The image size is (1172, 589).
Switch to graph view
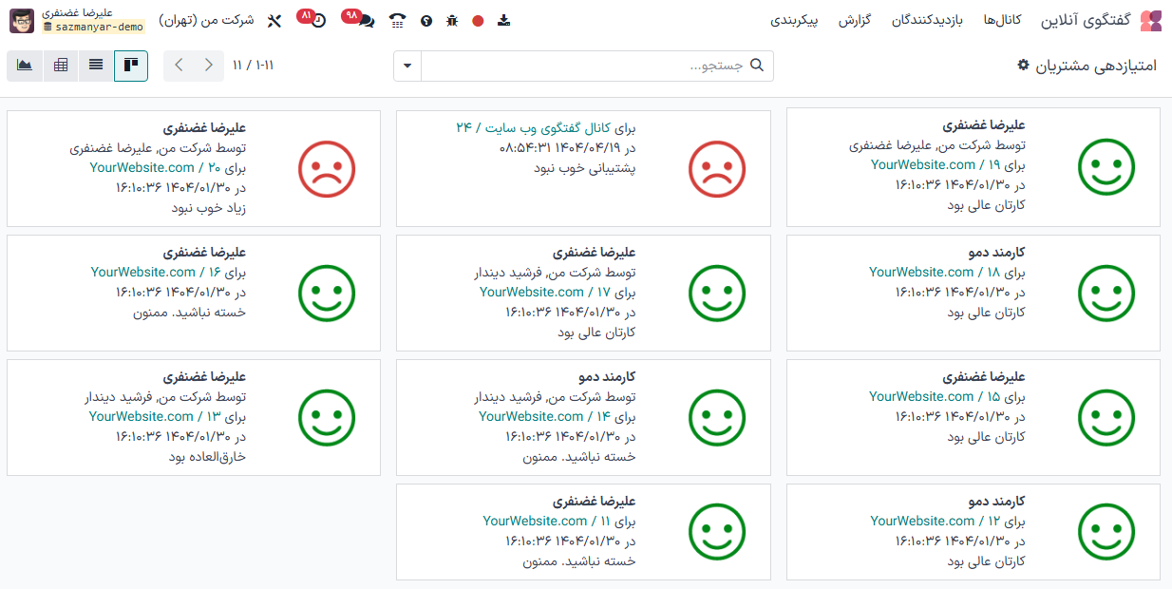[25, 66]
